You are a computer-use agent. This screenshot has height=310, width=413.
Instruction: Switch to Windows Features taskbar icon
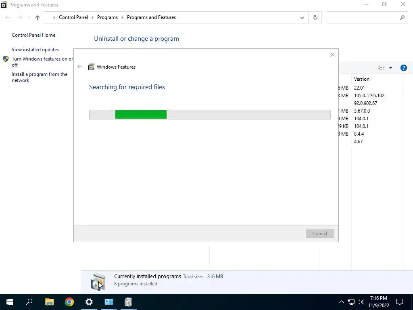tap(128, 302)
